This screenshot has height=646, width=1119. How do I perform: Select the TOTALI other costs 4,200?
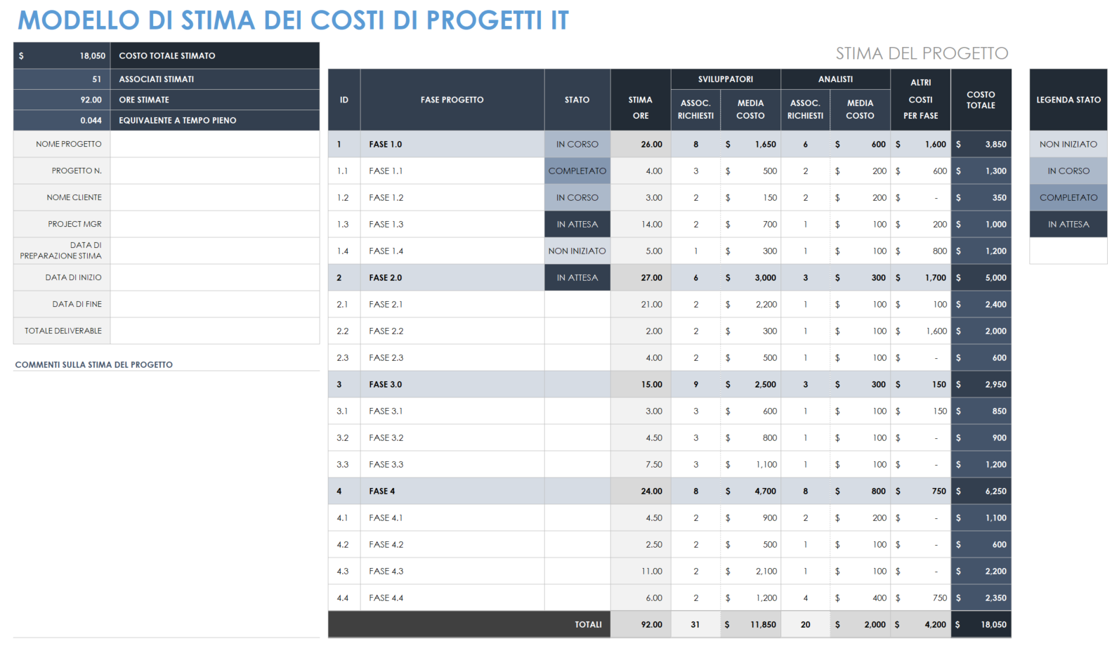pyautogui.click(x=935, y=624)
